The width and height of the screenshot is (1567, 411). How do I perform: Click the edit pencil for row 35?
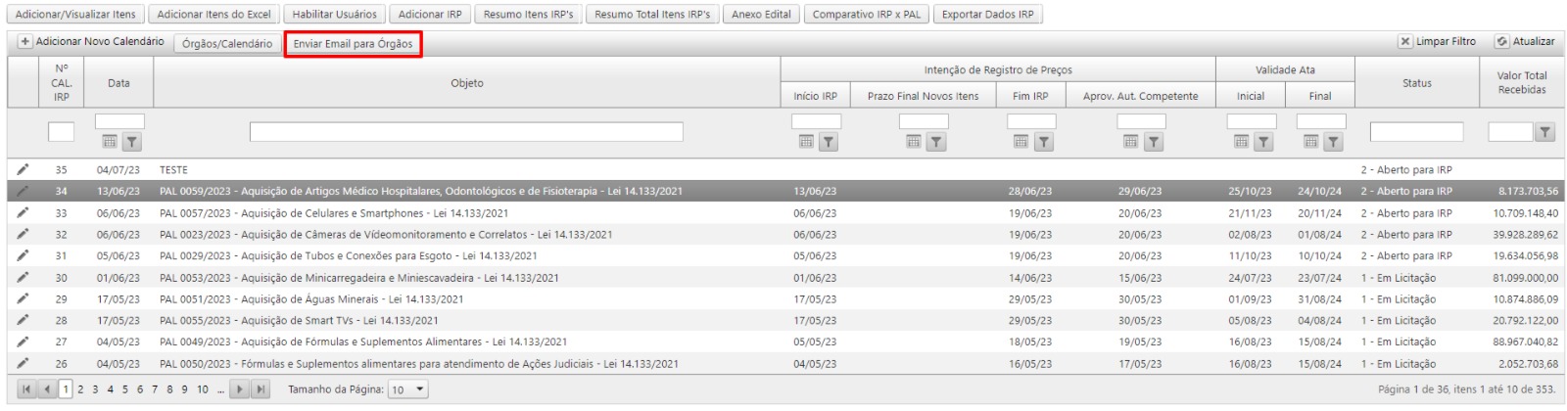click(x=23, y=170)
